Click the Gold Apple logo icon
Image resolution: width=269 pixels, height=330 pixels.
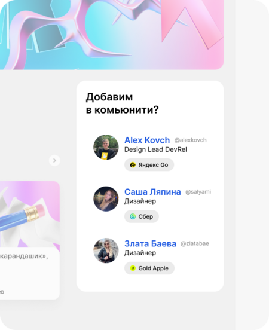tap(133, 268)
